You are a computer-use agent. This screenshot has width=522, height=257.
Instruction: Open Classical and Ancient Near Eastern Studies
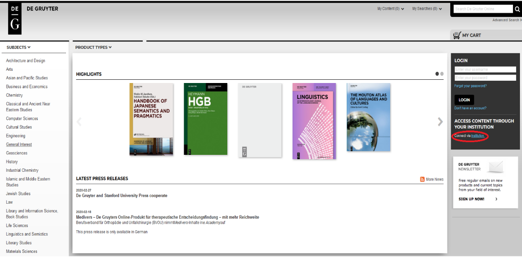(x=28, y=107)
